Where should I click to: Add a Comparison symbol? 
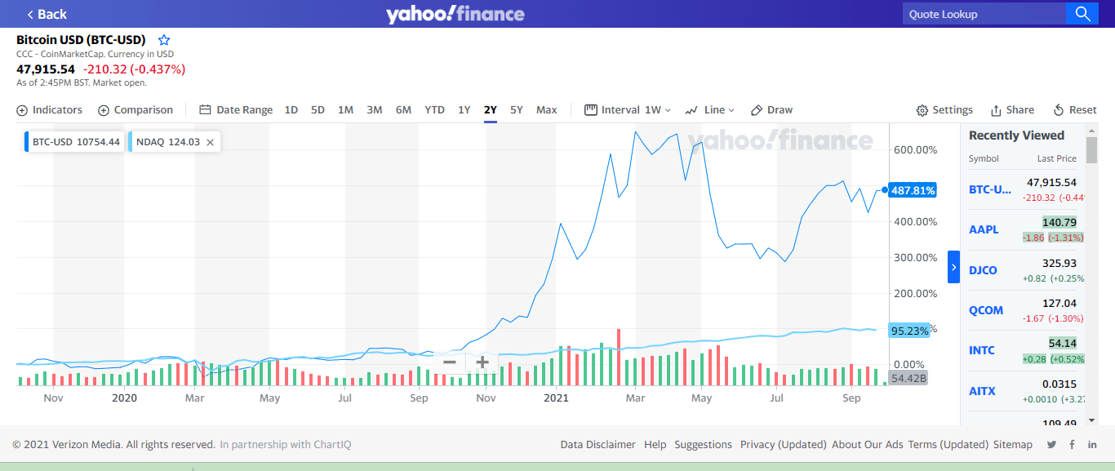coord(135,110)
